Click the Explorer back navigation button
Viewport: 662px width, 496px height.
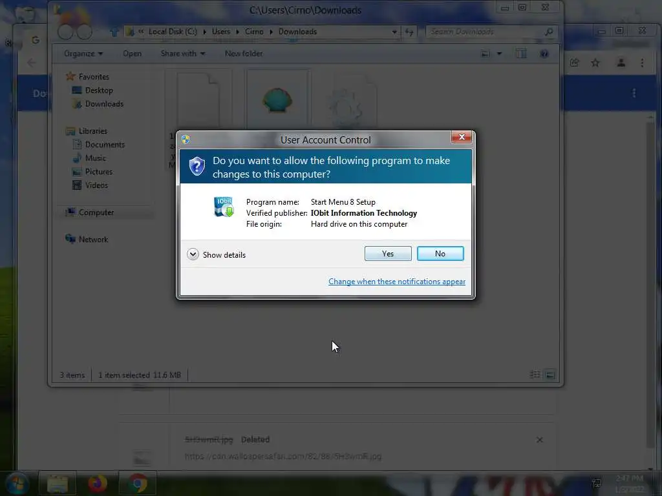pyautogui.click(x=65, y=32)
